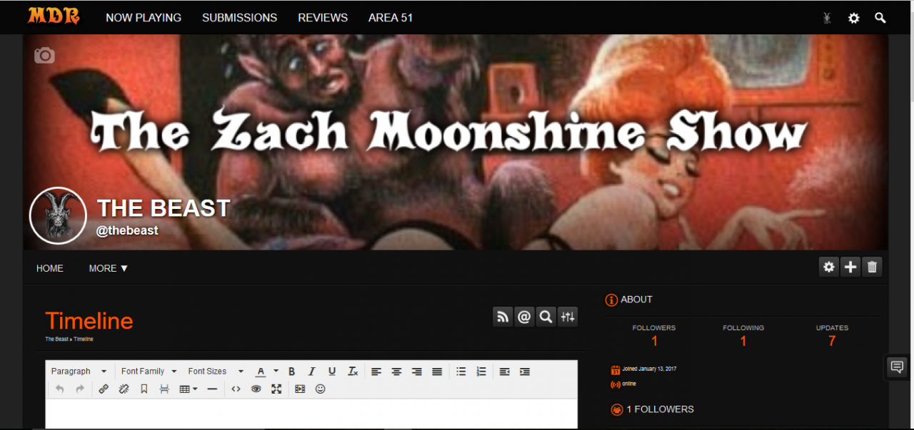
Task: Open emoticons smiley picker
Action: click(321, 389)
